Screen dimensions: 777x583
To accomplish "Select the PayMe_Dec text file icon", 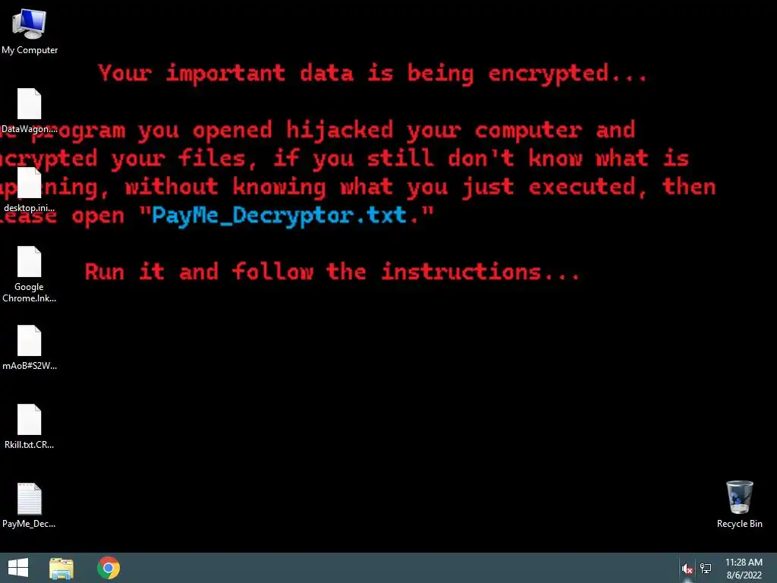I will pos(30,505).
